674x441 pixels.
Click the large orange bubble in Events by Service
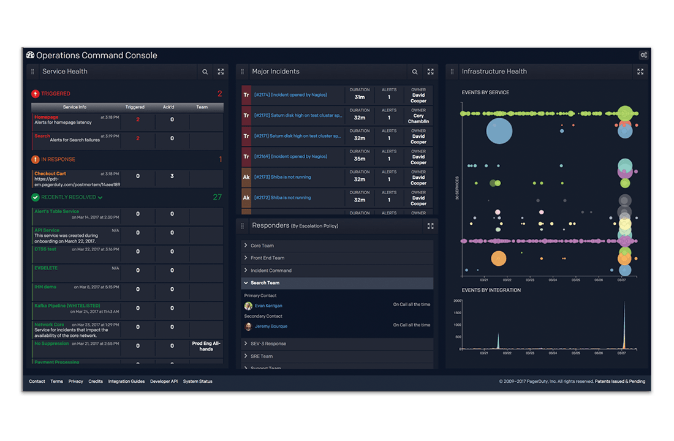pyautogui.click(x=499, y=258)
